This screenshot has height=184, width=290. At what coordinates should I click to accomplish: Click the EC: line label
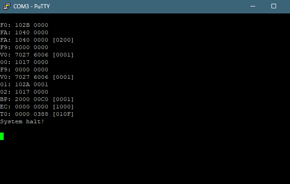(6, 107)
